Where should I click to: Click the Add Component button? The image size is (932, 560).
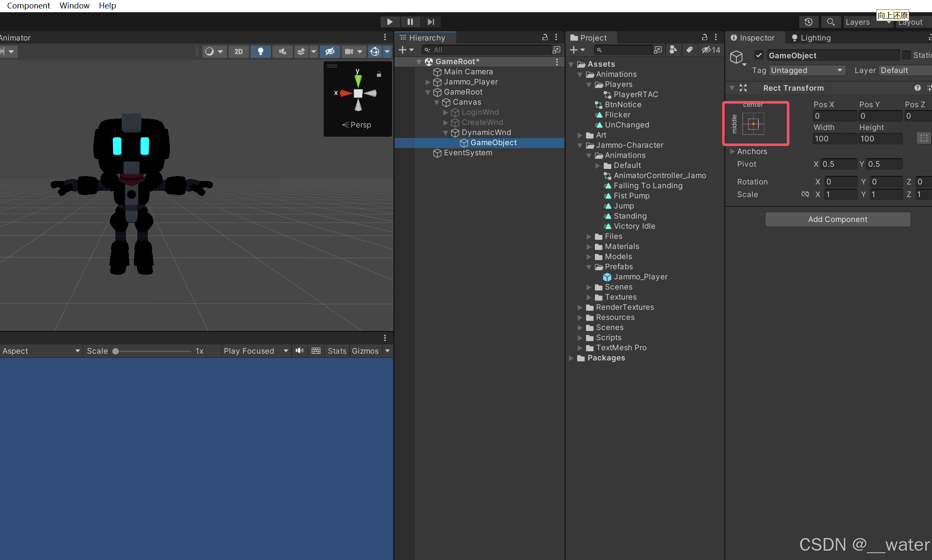837,219
